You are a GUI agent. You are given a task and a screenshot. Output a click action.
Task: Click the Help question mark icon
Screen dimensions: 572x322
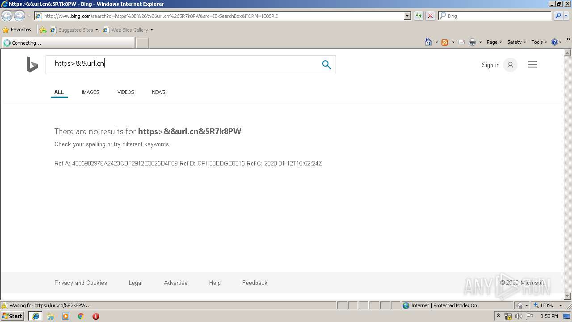(555, 42)
